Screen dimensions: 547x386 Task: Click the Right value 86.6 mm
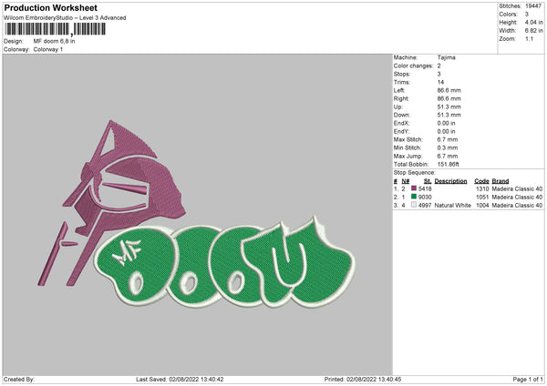[449, 98]
